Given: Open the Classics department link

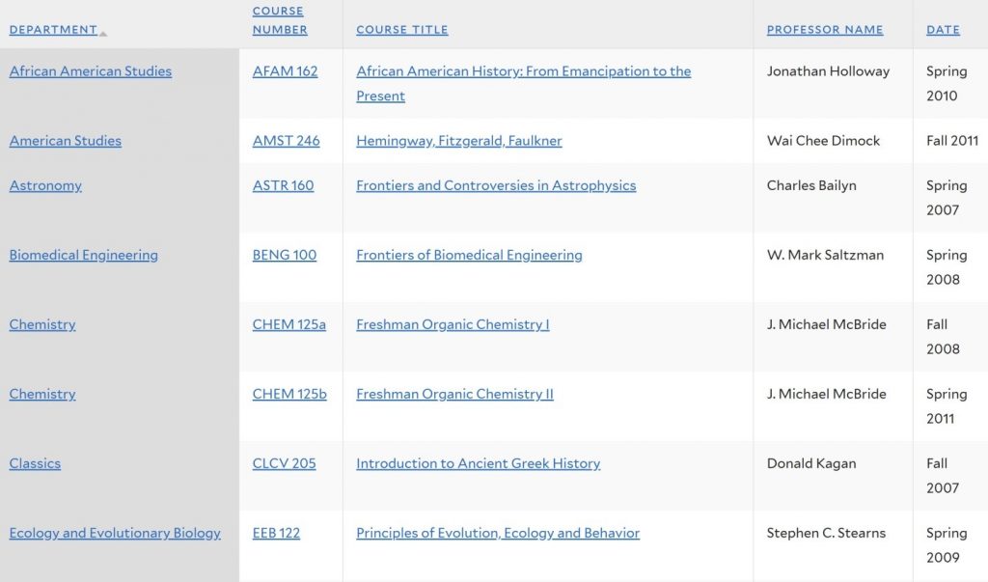Looking at the screenshot, I should pos(35,463).
